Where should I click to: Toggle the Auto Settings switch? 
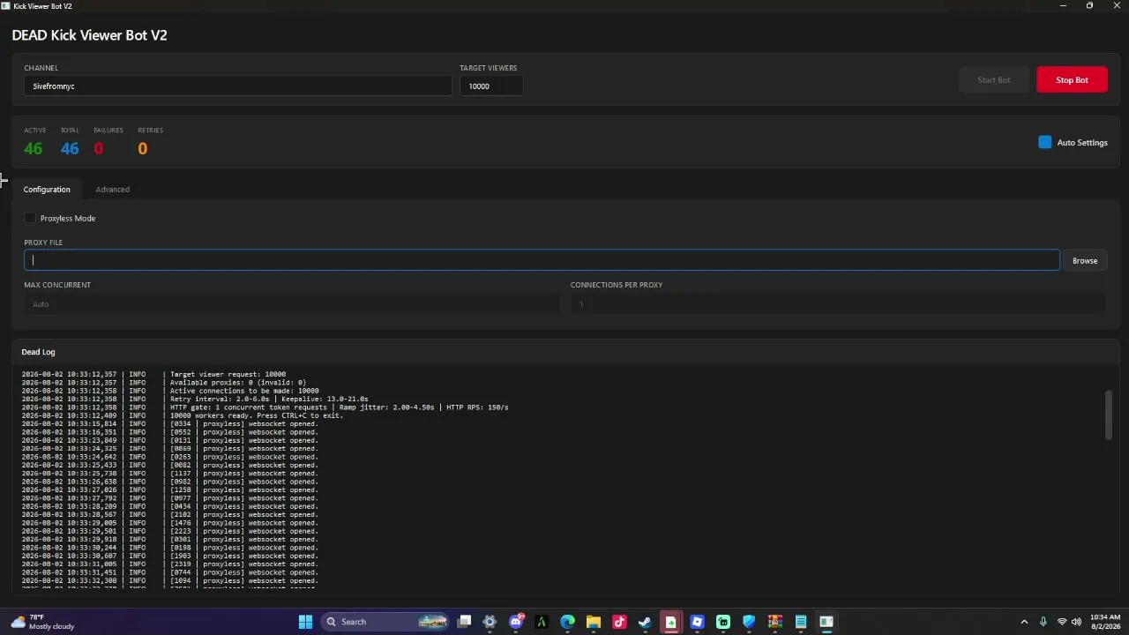(x=1045, y=142)
